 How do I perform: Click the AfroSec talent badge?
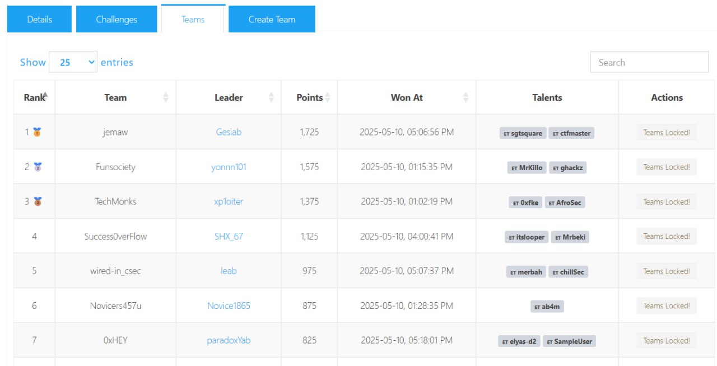565,203
